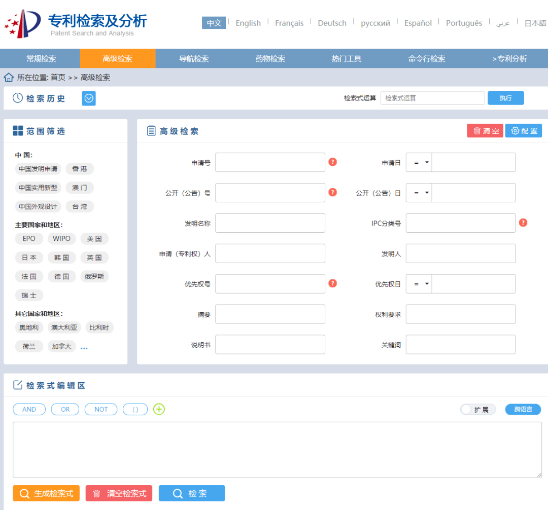Image resolution: width=548 pixels, height=510 pixels.
Task: Click the help icon beside 公开（公告）号
Action: pyautogui.click(x=332, y=193)
